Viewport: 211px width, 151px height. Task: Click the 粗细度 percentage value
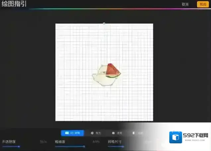point(96,142)
